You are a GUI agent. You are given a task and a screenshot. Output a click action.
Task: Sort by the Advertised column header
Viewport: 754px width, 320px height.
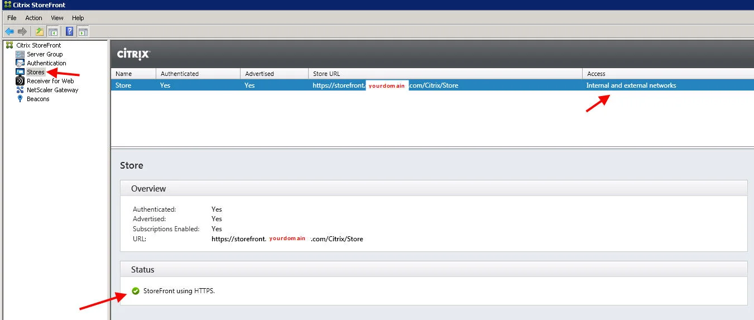point(274,74)
